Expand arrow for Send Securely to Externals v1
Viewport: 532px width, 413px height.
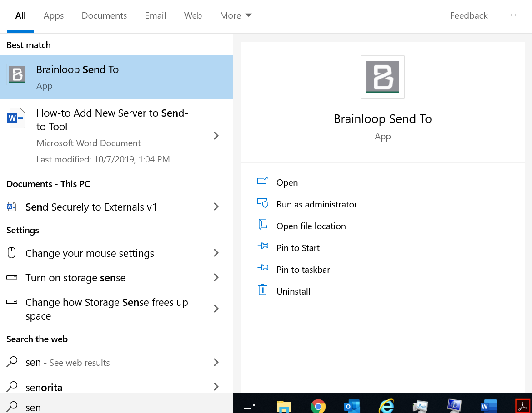[x=216, y=207]
